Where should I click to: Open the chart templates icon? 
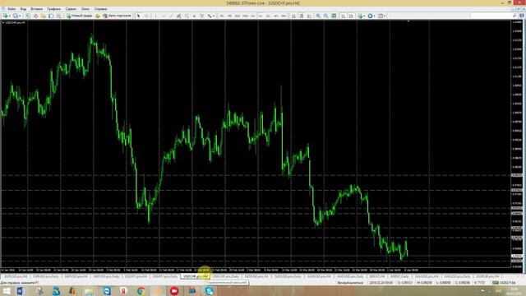(381, 16)
